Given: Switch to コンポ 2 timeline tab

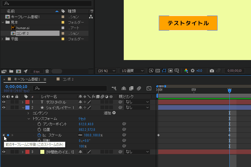Looking at the screenshot, I should (68, 79).
